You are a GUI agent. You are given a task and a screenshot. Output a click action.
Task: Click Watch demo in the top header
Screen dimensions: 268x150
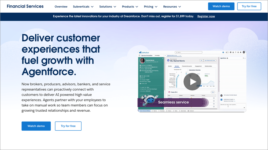221,6
